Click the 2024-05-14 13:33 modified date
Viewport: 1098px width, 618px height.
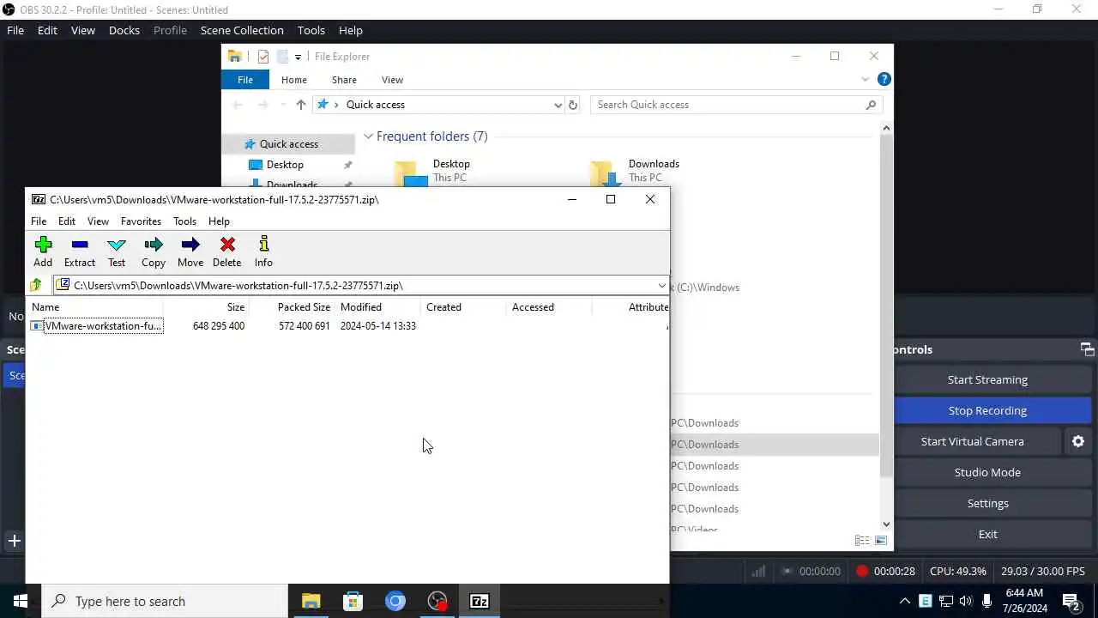[377, 326]
